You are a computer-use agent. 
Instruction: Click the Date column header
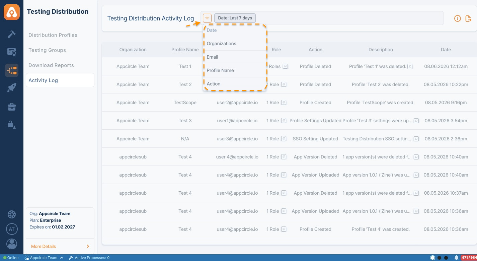[446, 50]
